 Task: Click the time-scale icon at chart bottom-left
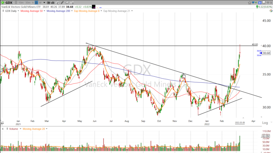pos(2,123)
